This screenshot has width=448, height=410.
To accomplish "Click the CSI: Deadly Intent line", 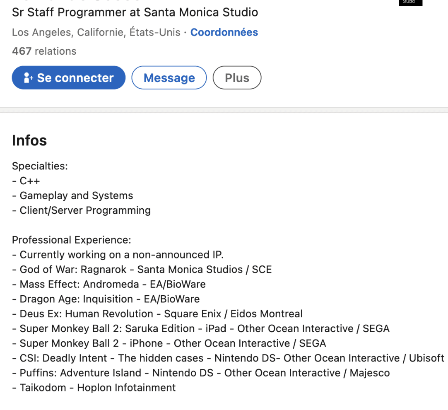I will click(228, 358).
